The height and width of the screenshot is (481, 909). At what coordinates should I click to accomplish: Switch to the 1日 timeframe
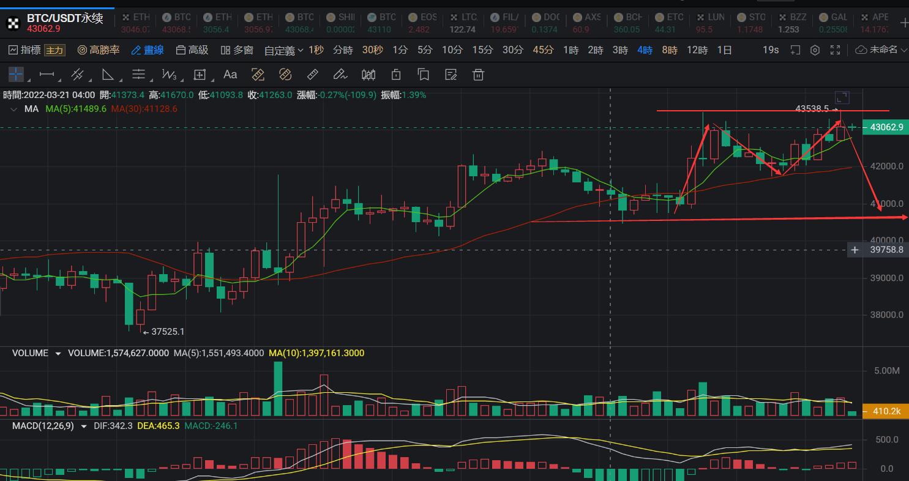724,50
